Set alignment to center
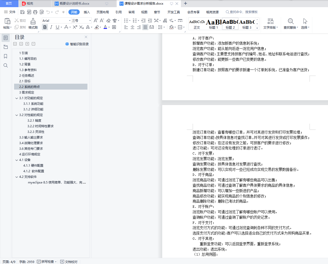This screenshot has height=264, width=328. pos(132,27)
